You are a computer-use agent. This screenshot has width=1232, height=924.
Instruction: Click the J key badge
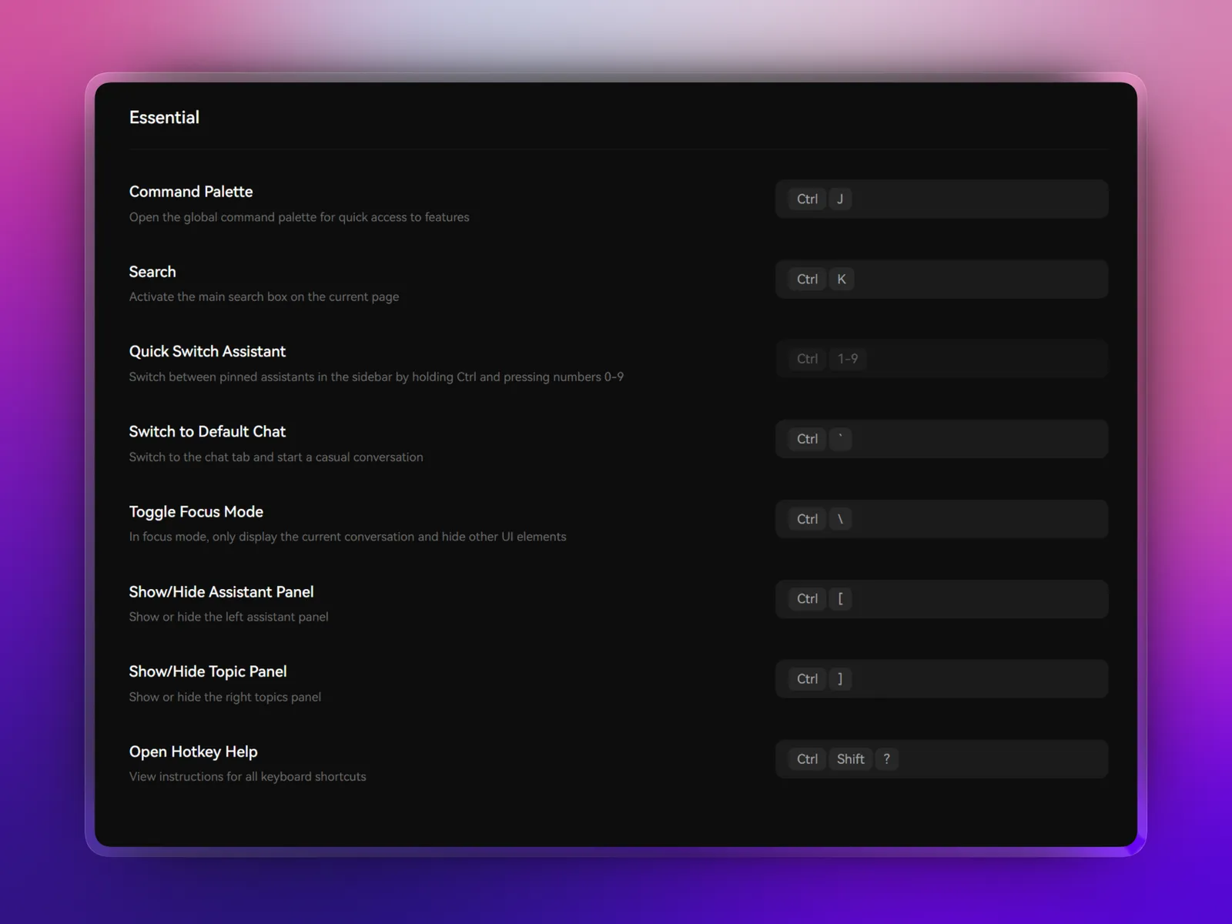click(x=840, y=199)
